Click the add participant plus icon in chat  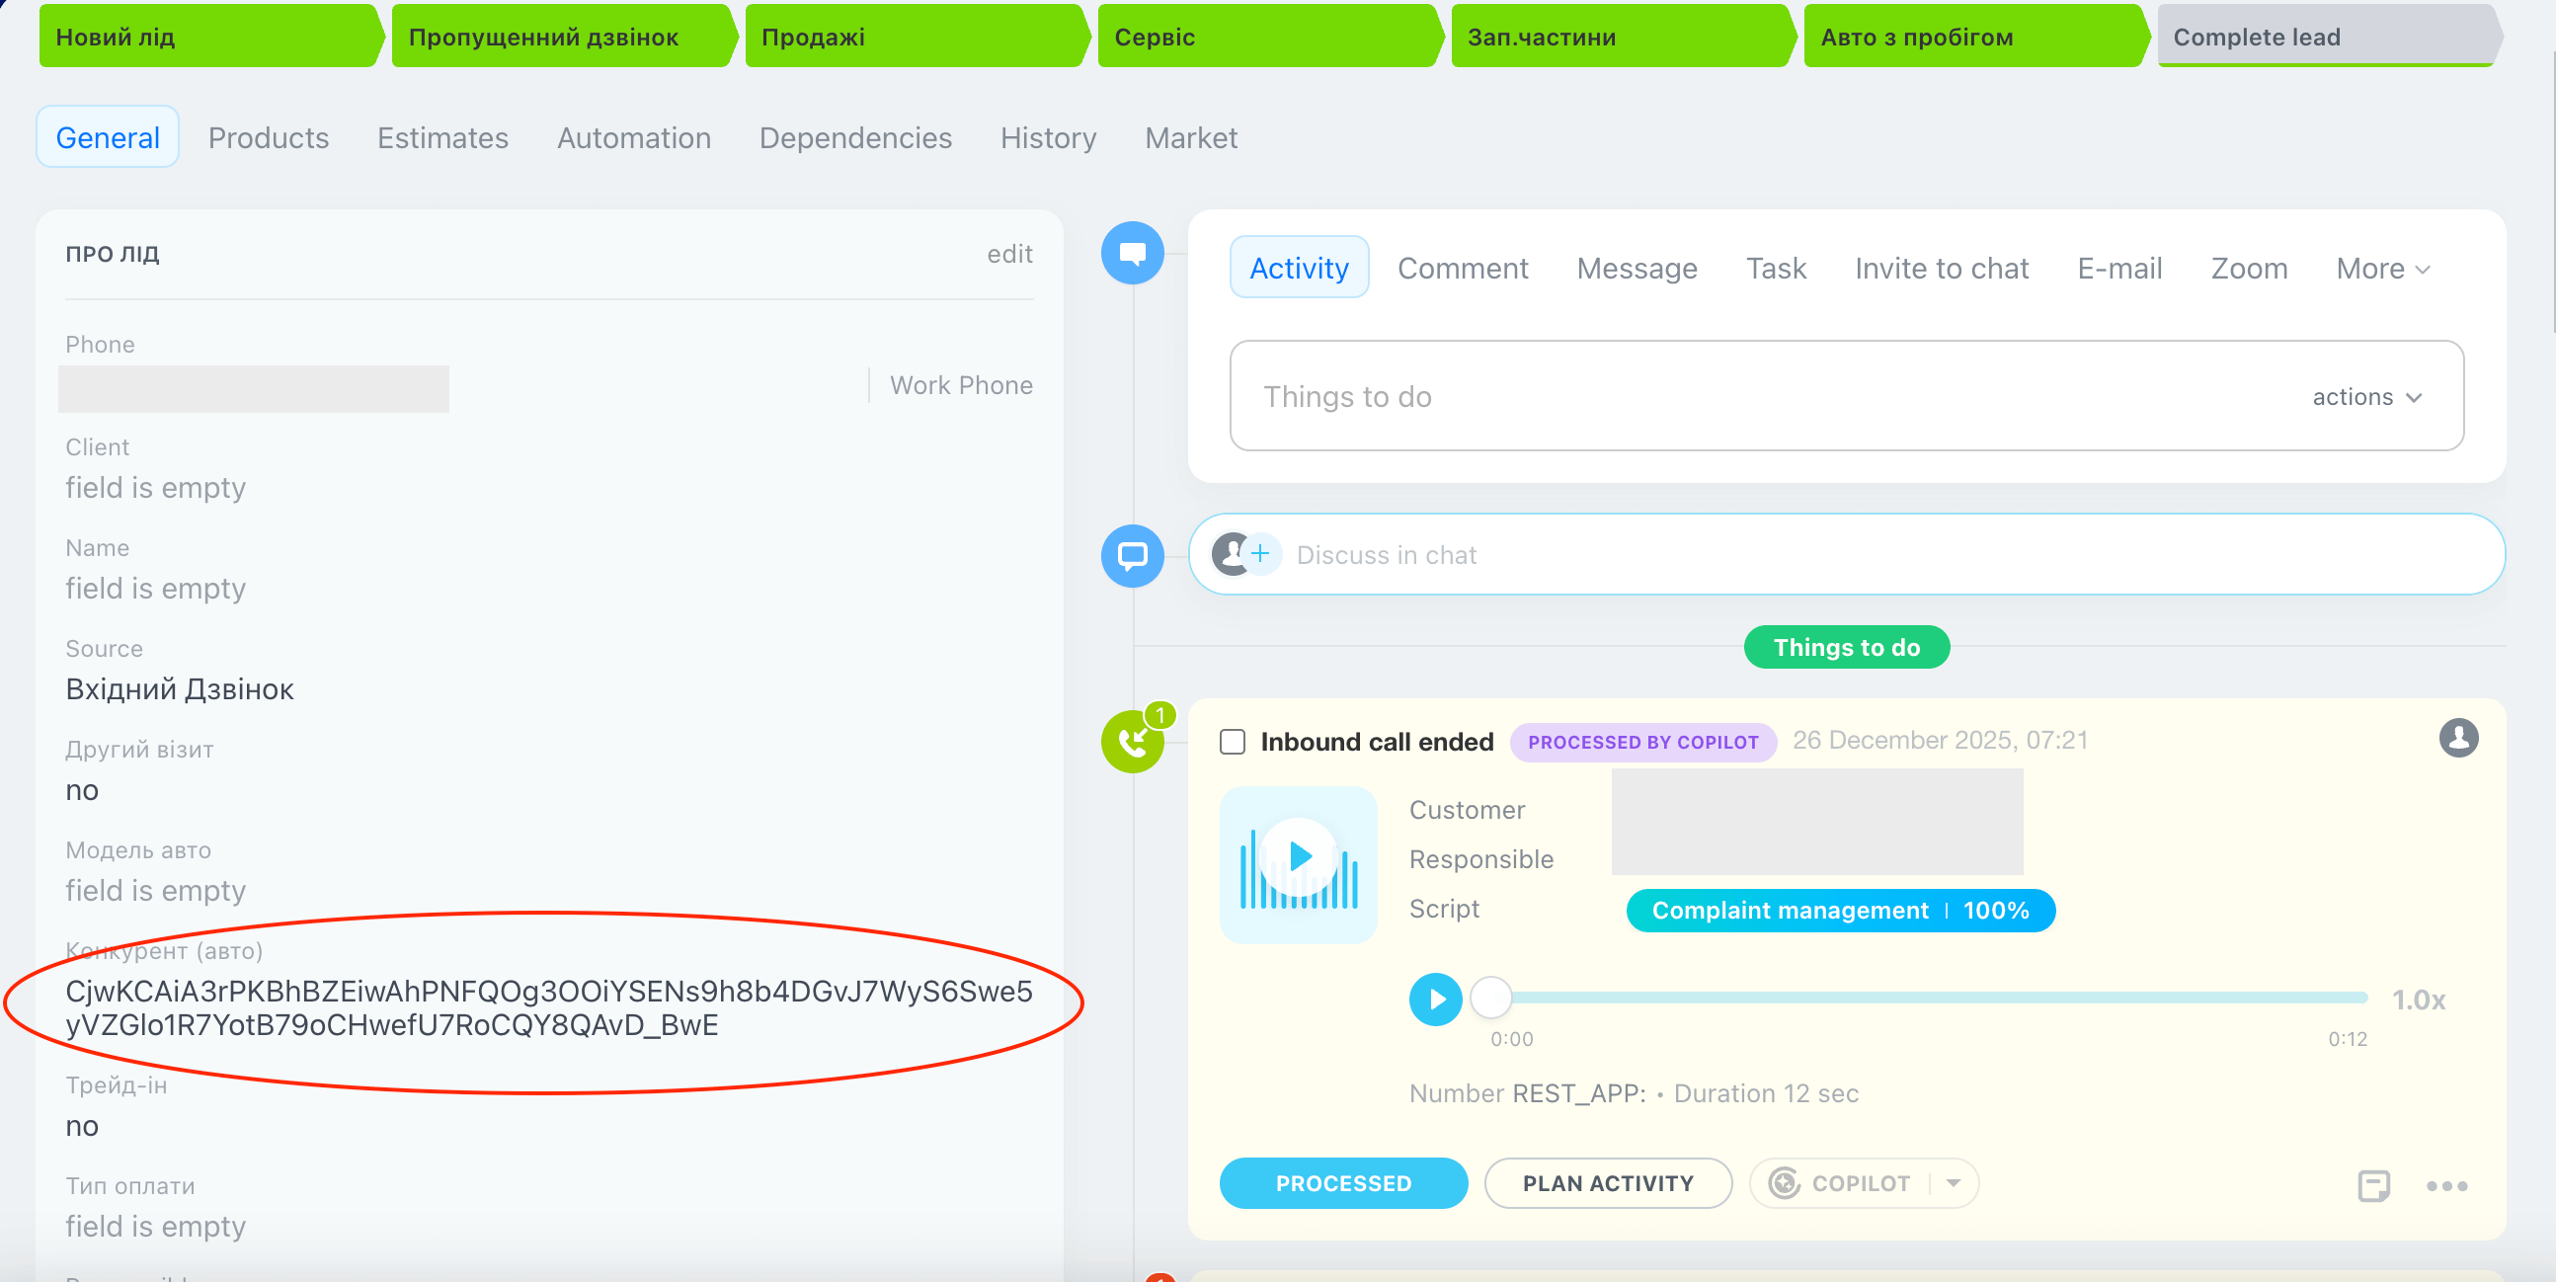click(1260, 554)
